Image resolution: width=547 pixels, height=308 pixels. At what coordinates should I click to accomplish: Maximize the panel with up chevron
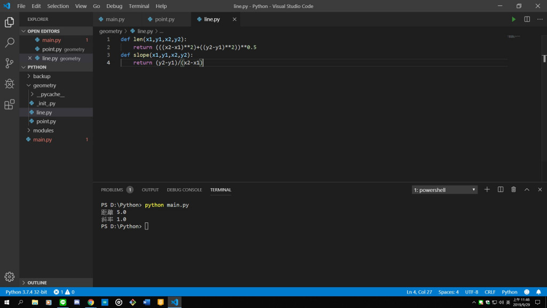coord(527,190)
